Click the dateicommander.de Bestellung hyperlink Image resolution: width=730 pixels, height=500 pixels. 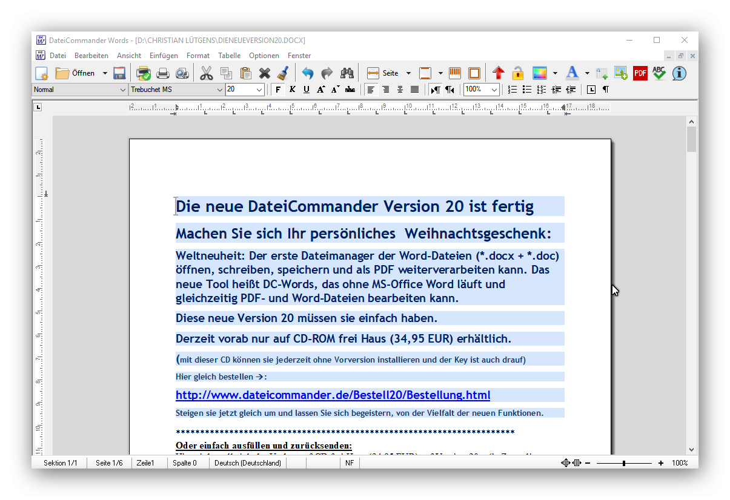click(x=333, y=395)
